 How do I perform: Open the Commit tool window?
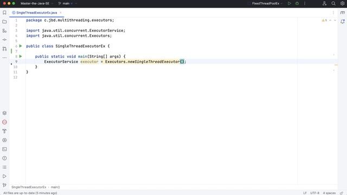(x=4, y=40)
